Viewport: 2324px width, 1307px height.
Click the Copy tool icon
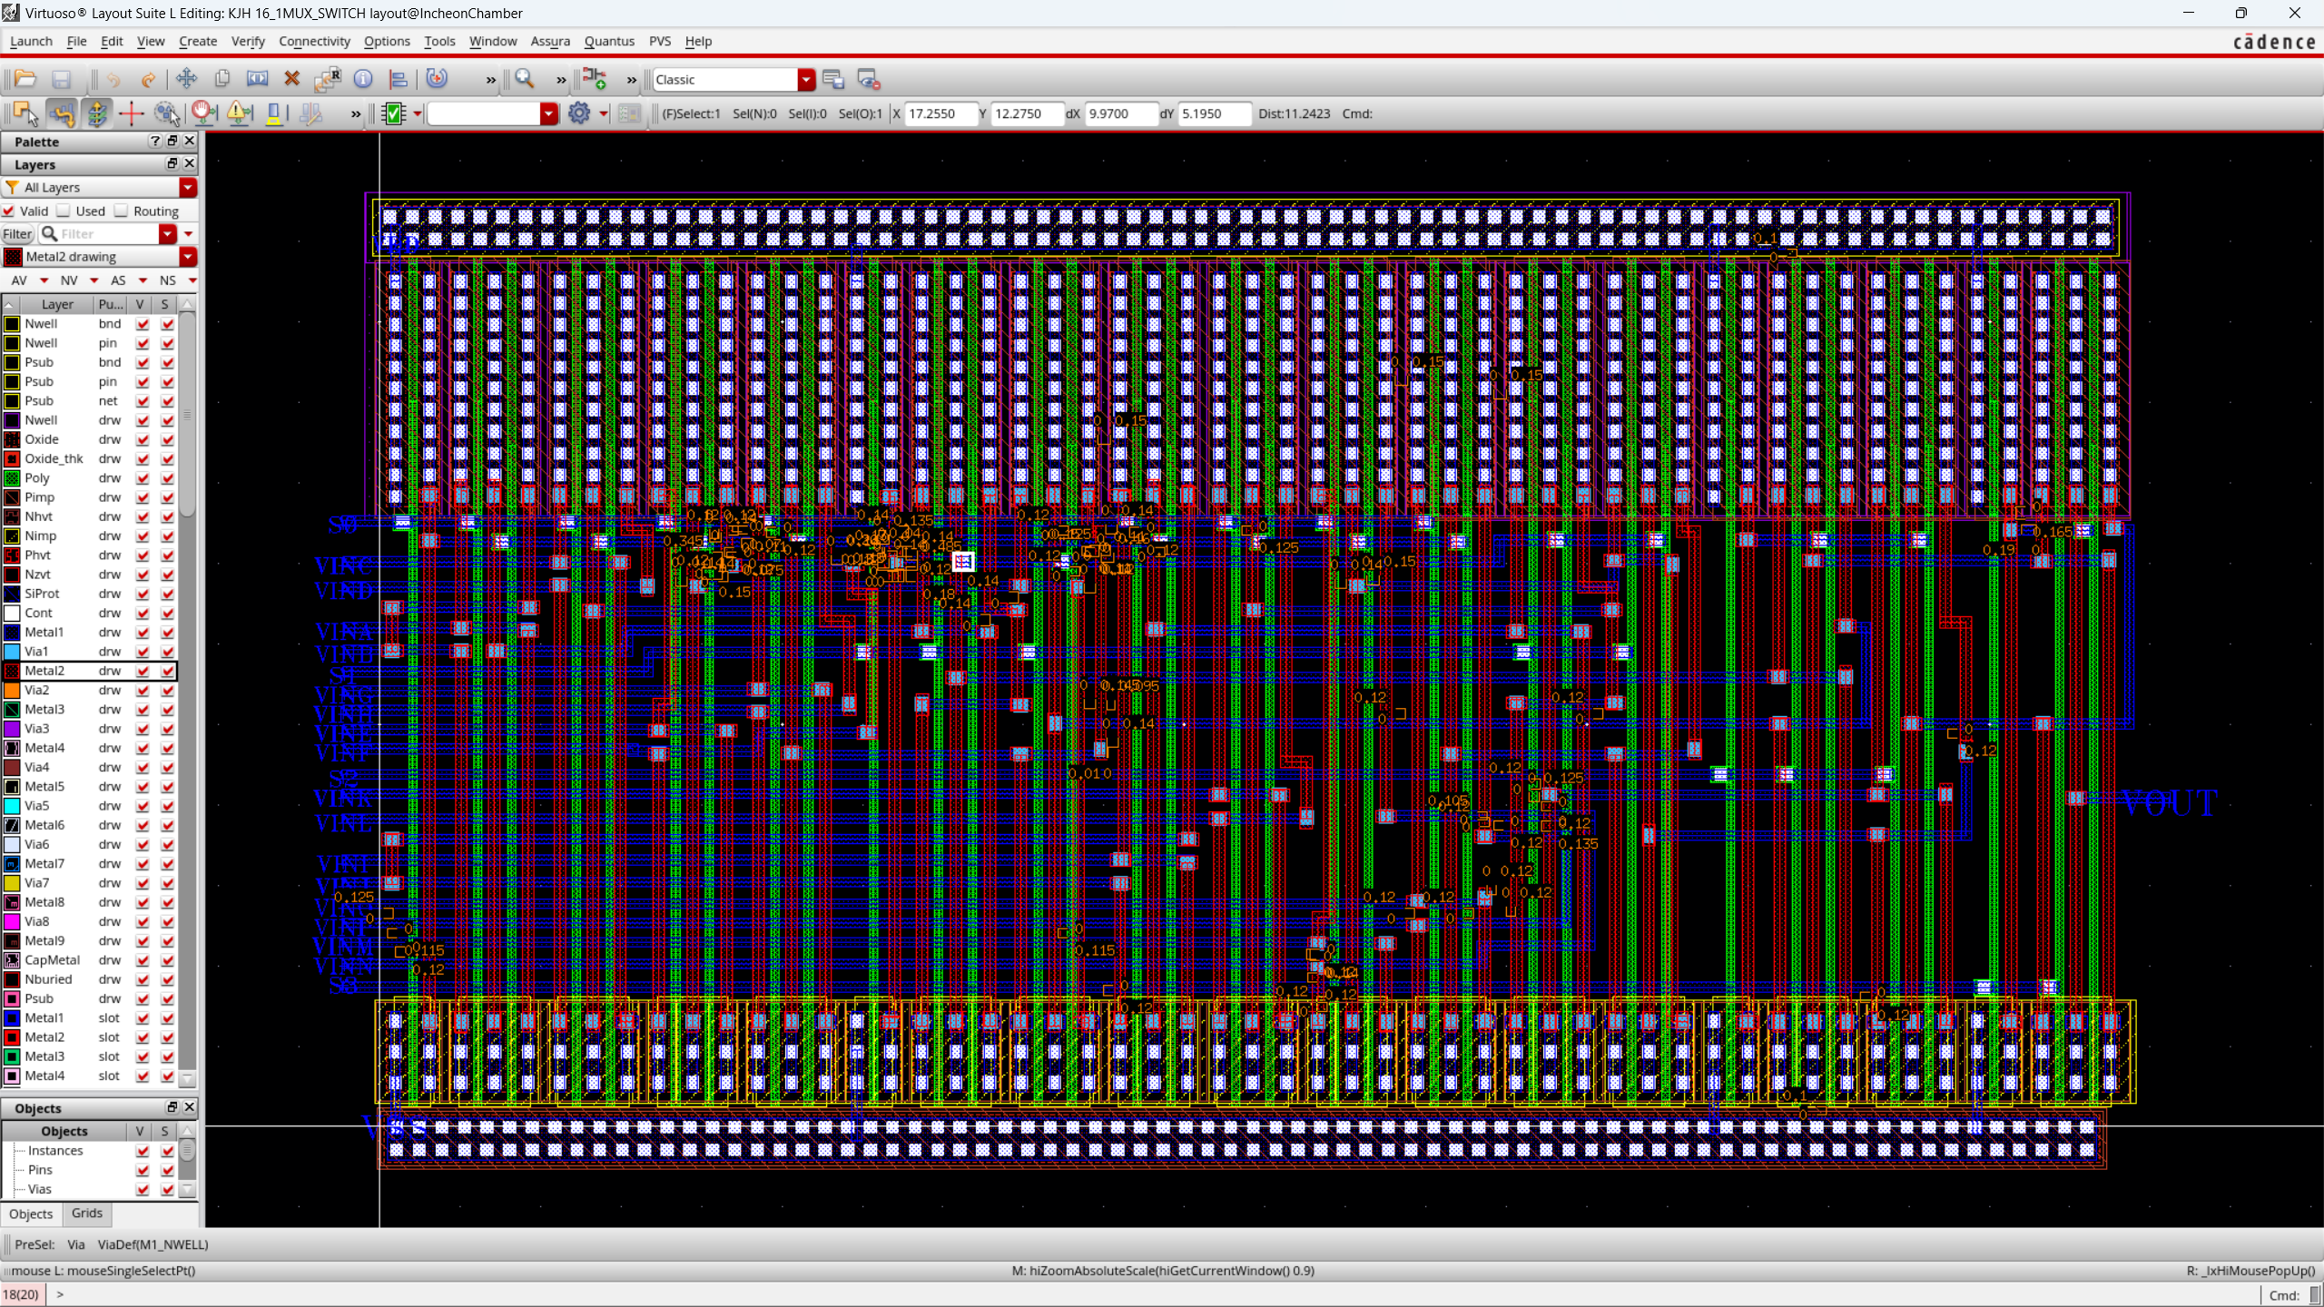click(x=222, y=79)
